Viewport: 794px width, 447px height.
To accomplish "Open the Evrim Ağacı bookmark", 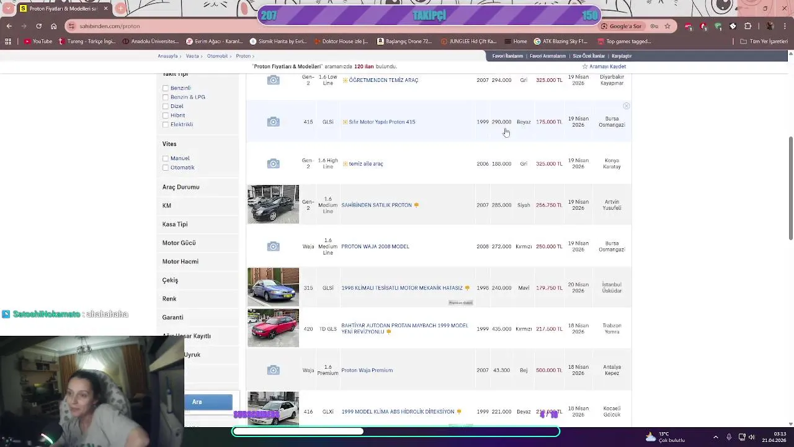I will [x=214, y=42].
